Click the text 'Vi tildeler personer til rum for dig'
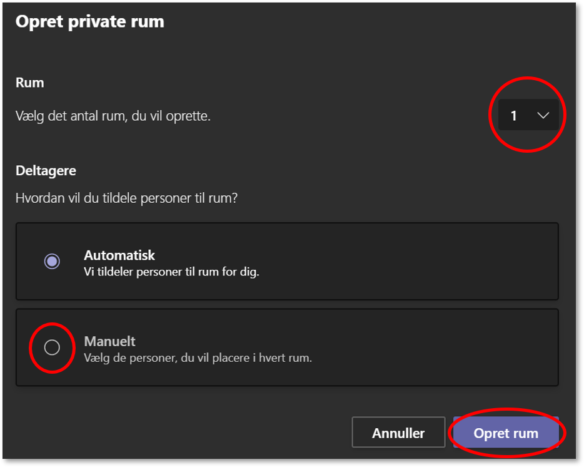Viewport: 584px width, 467px height. (x=171, y=272)
